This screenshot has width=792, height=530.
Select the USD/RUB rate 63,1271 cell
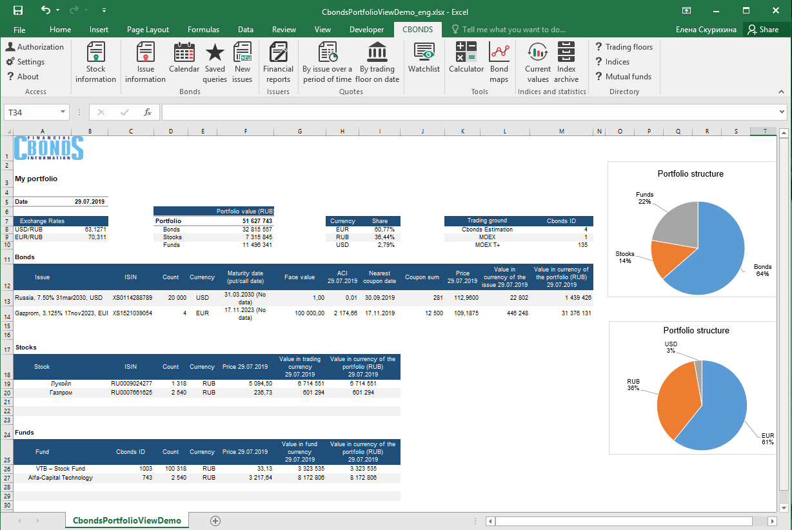[90, 229]
